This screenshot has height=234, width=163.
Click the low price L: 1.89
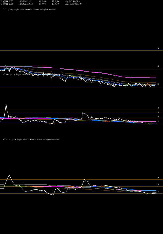[55, 4]
